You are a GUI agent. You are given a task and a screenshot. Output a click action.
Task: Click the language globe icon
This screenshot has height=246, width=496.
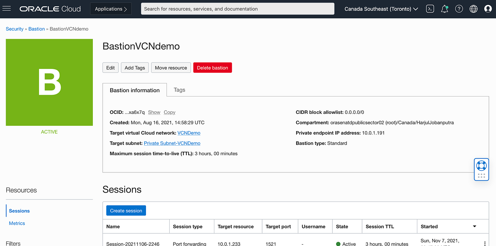(x=473, y=8)
